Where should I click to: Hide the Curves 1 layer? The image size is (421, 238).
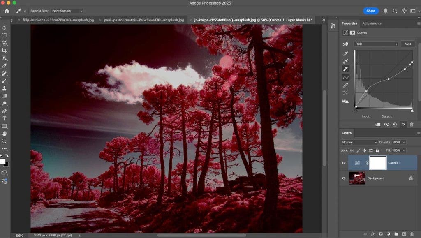[x=344, y=163]
